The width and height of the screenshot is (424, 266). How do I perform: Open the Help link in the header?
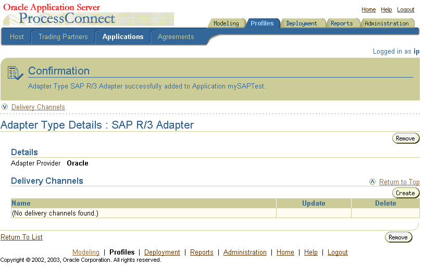click(x=386, y=10)
